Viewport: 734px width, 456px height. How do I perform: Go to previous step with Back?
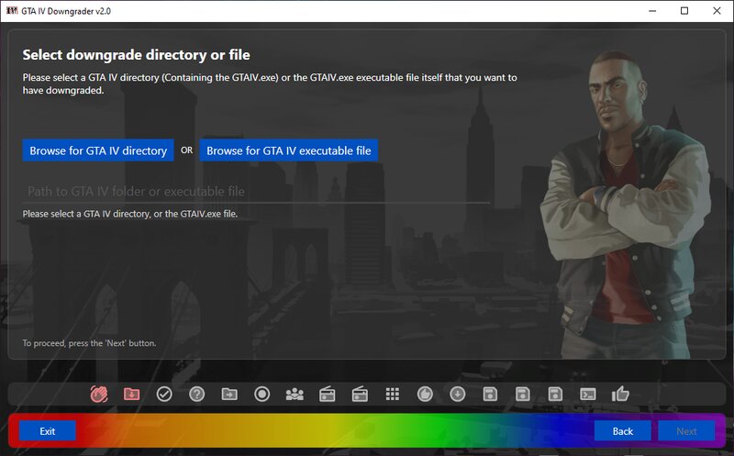pyautogui.click(x=623, y=431)
